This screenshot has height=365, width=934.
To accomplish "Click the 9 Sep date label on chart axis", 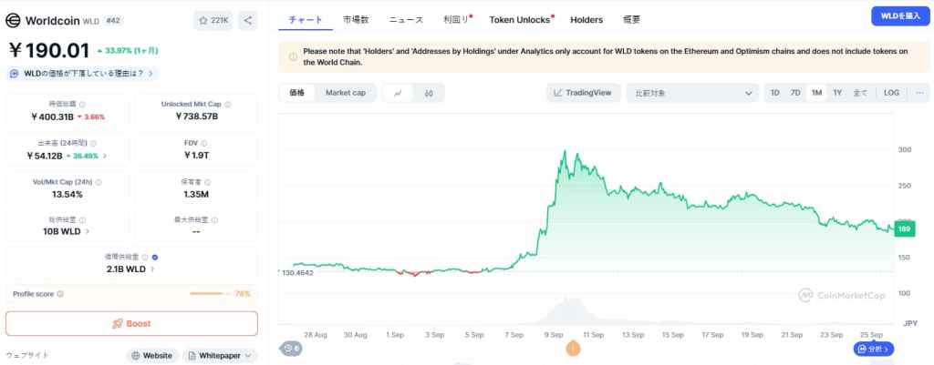I will 554,335.
